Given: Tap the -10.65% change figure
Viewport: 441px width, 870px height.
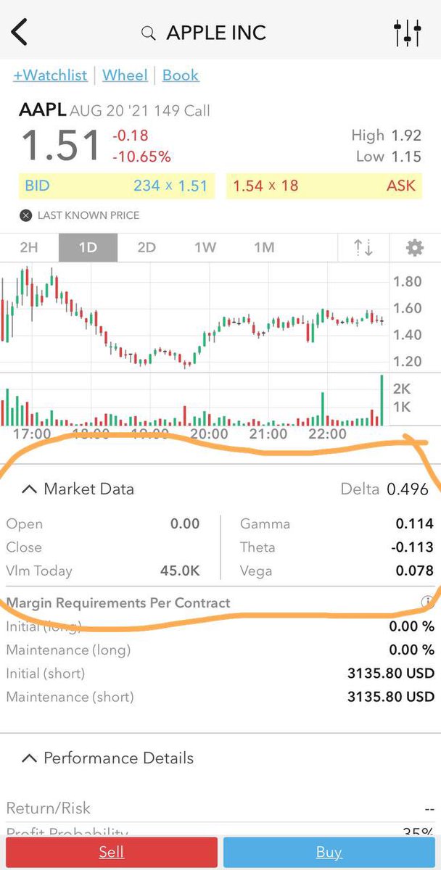Looking at the screenshot, I should [141, 157].
